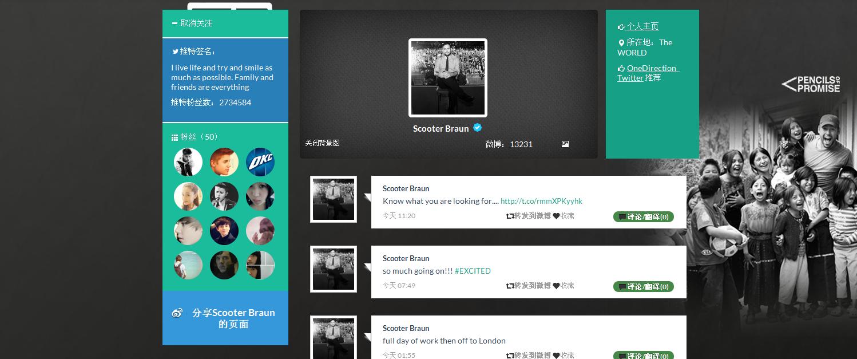Image resolution: width=857 pixels, height=359 pixels.
Task: Click the thumbs-up icon beside OneDirection Twitter
Action: coord(621,69)
